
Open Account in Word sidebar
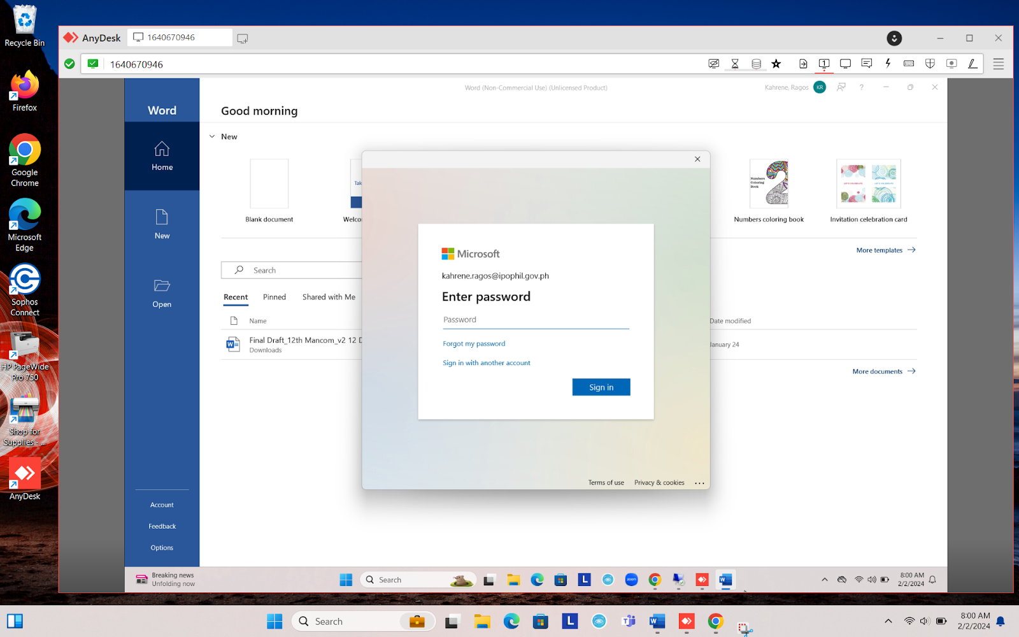tap(162, 505)
